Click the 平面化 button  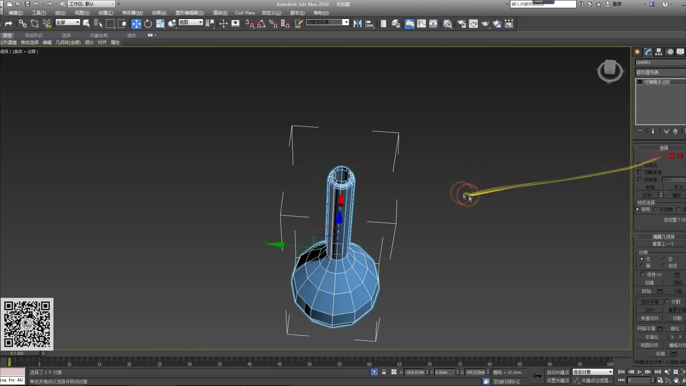pos(652,337)
